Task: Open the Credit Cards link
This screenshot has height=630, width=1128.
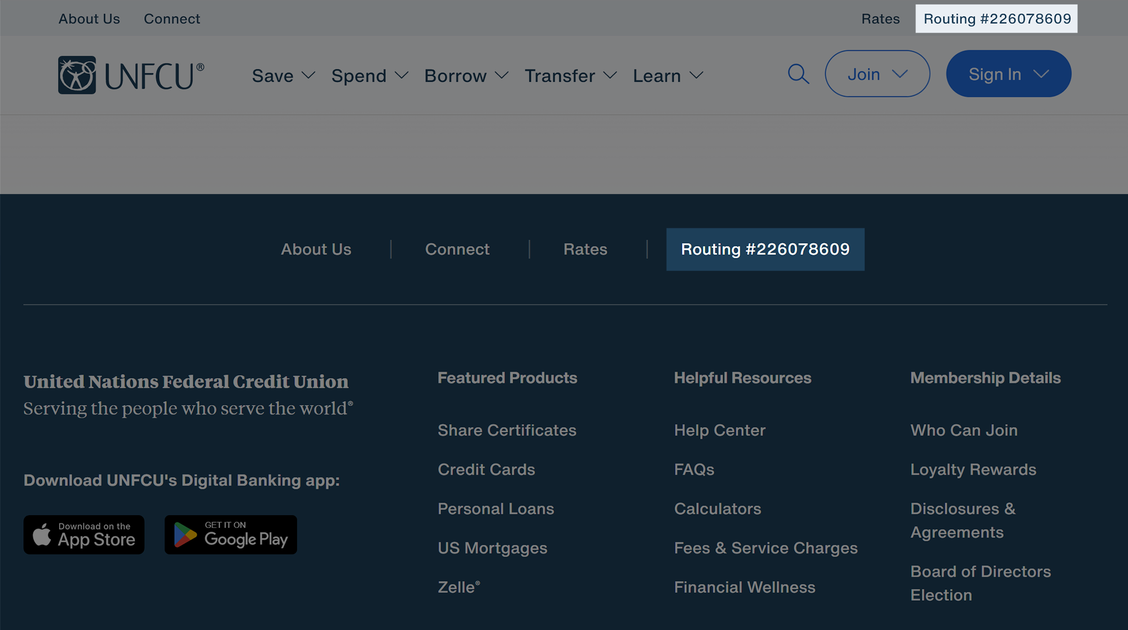Action: click(x=486, y=469)
